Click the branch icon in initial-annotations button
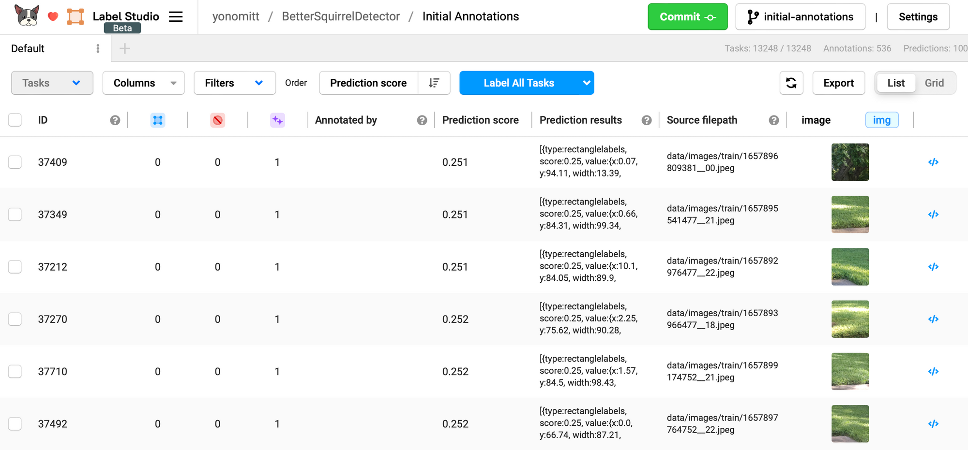968x450 pixels. coord(753,17)
